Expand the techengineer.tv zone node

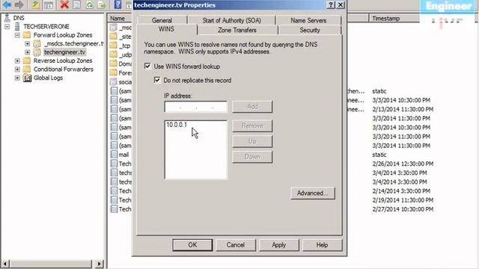(x=27, y=52)
